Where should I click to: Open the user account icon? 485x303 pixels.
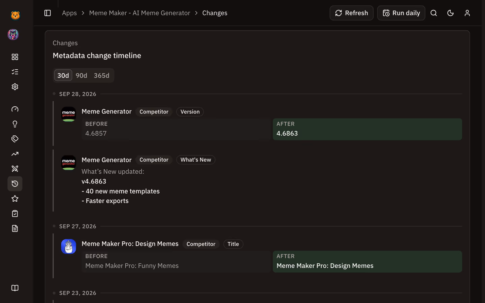point(467,13)
